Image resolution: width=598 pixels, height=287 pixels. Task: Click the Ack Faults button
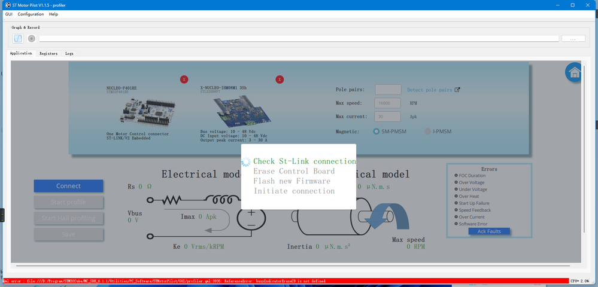tap(489, 231)
